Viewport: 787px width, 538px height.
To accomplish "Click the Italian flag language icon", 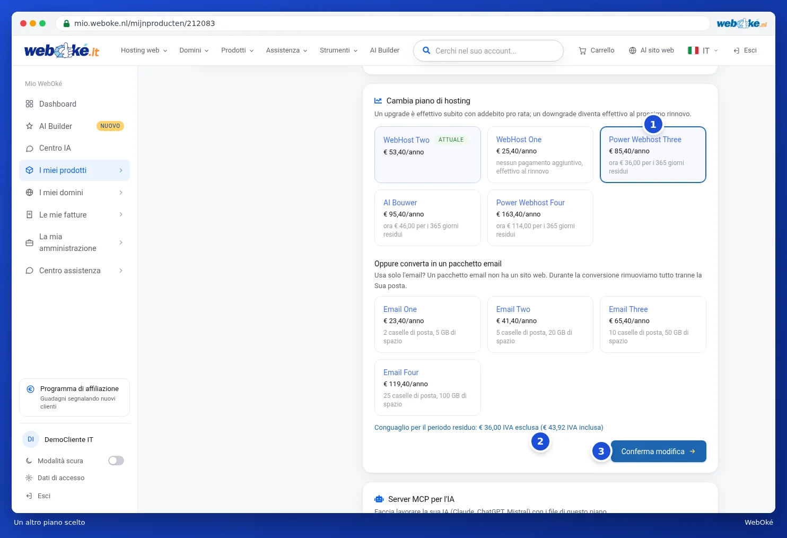I will click(693, 50).
